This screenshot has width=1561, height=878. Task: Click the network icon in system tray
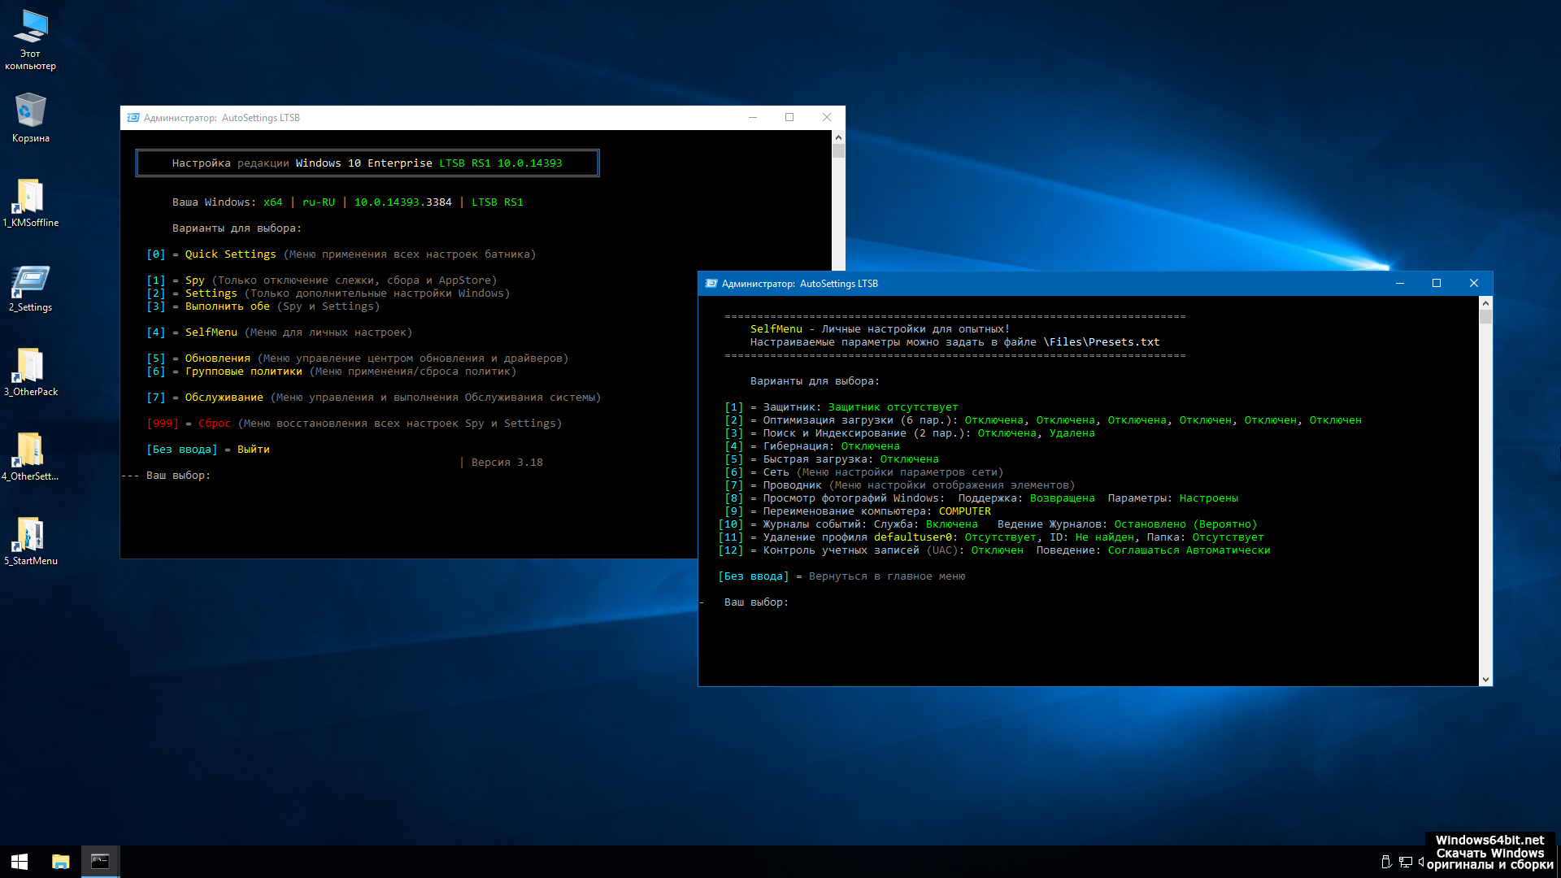(1405, 862)
